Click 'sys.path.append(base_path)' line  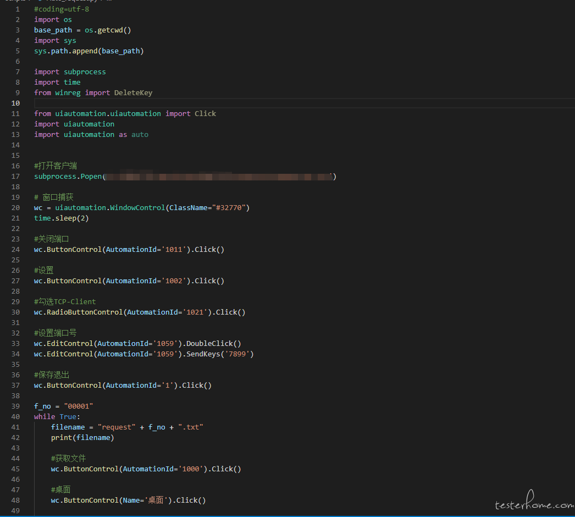coord(89,51)
